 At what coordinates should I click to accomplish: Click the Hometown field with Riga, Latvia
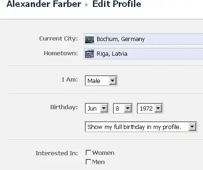(144, 54)
